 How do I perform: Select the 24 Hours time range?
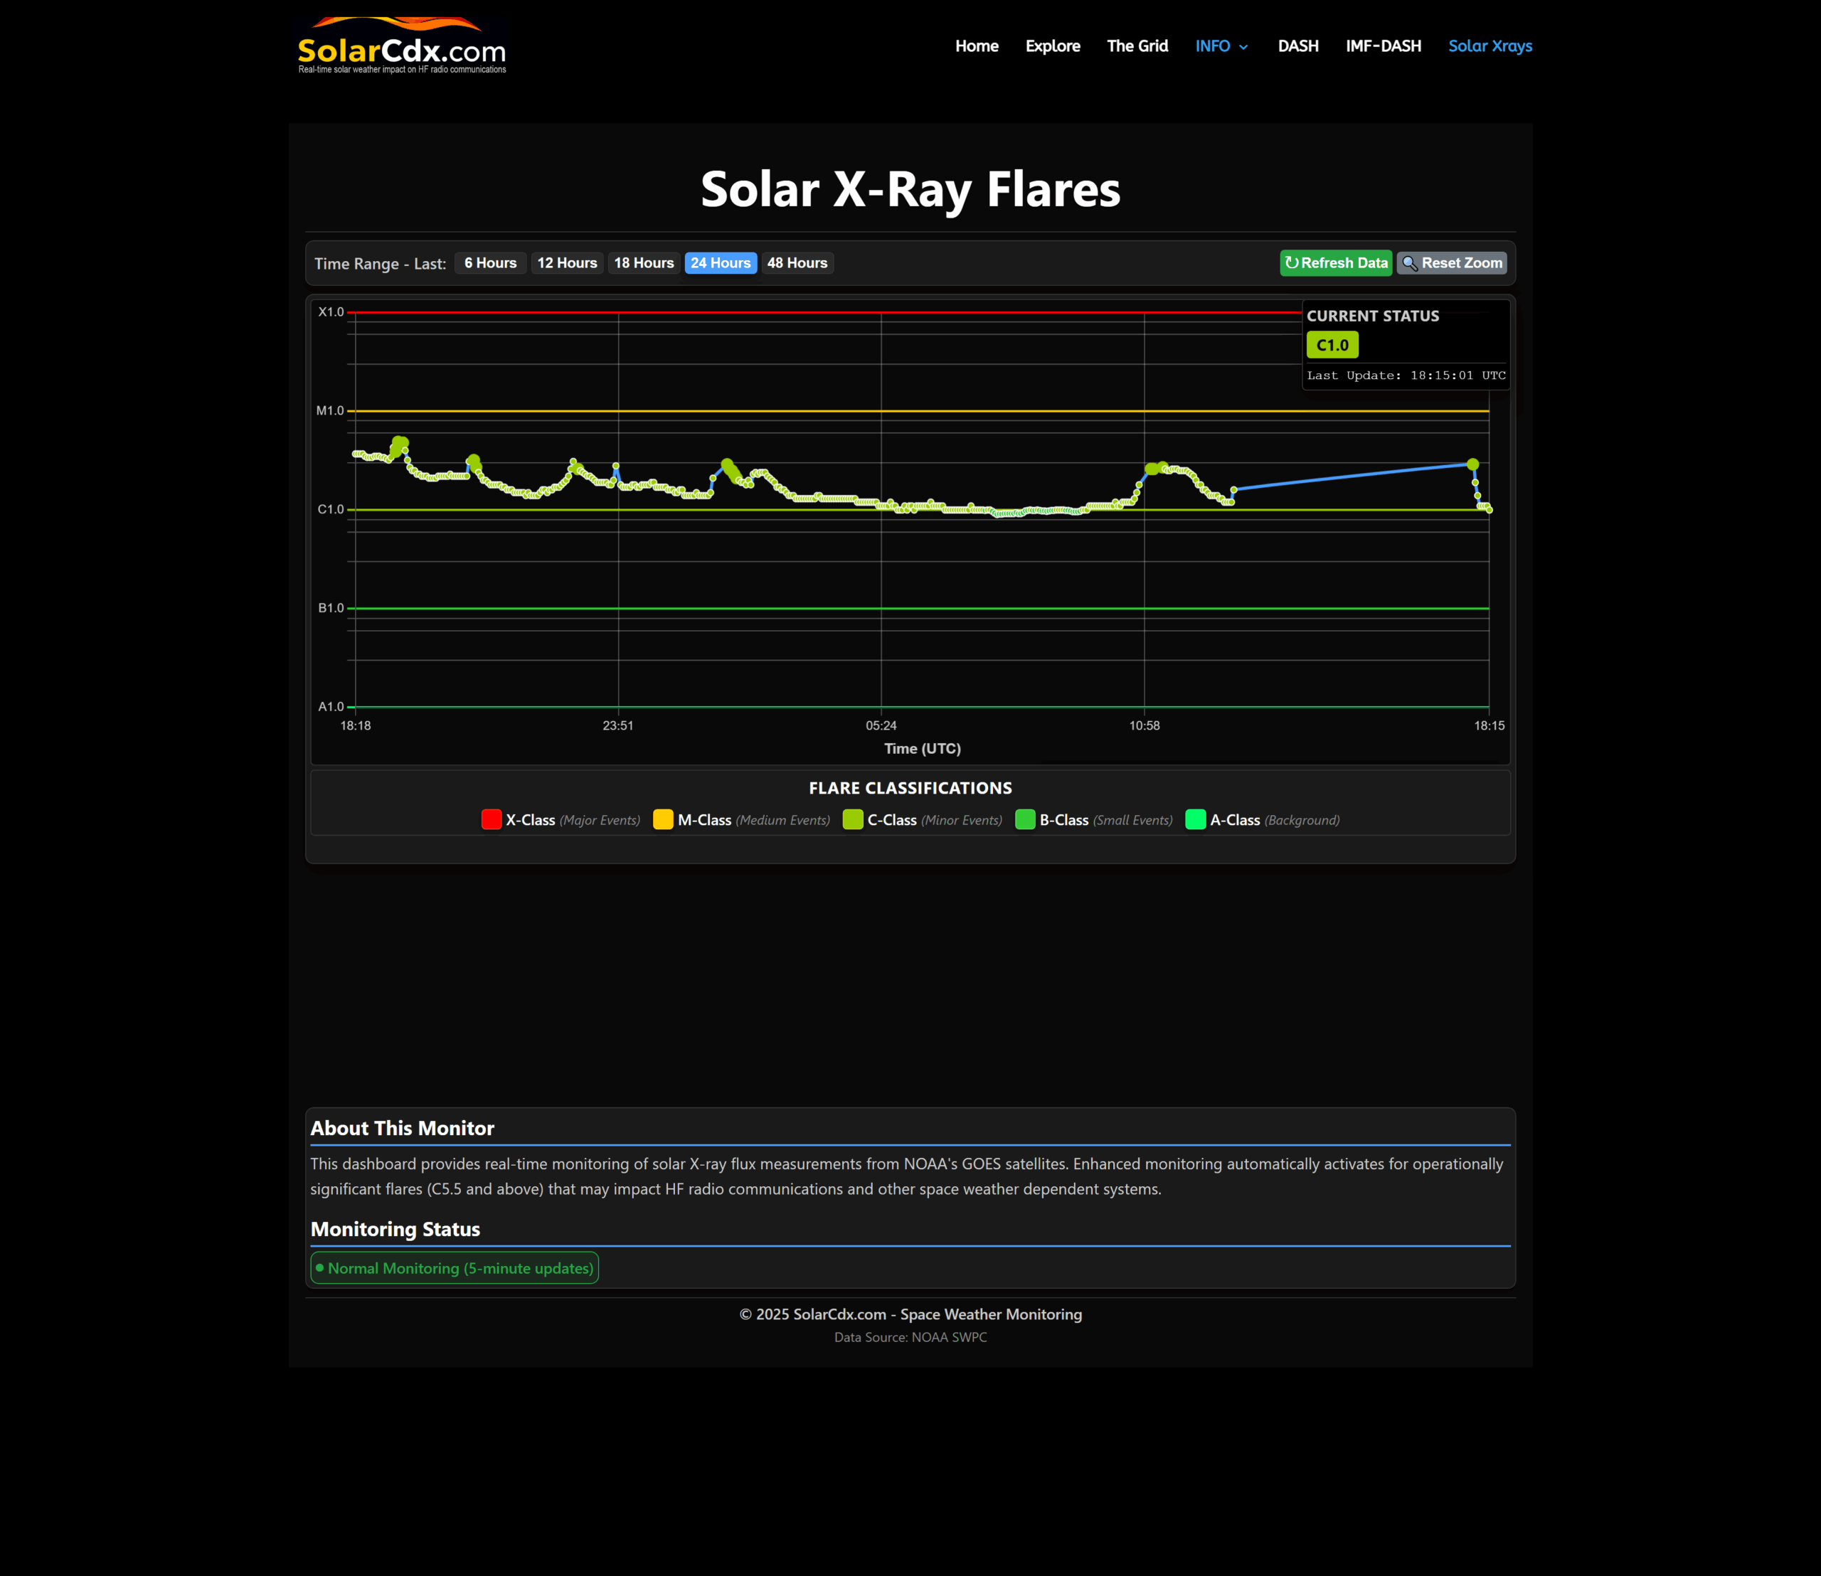point(721,263)
